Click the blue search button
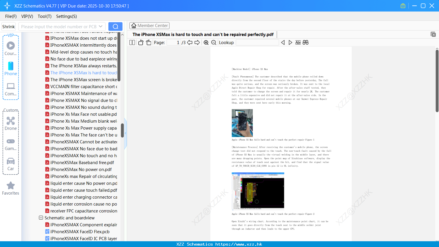 click(115, 26)
